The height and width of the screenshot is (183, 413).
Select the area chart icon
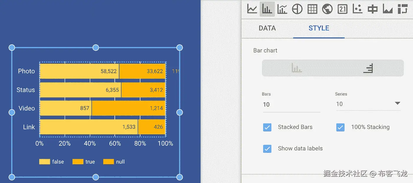388,9
